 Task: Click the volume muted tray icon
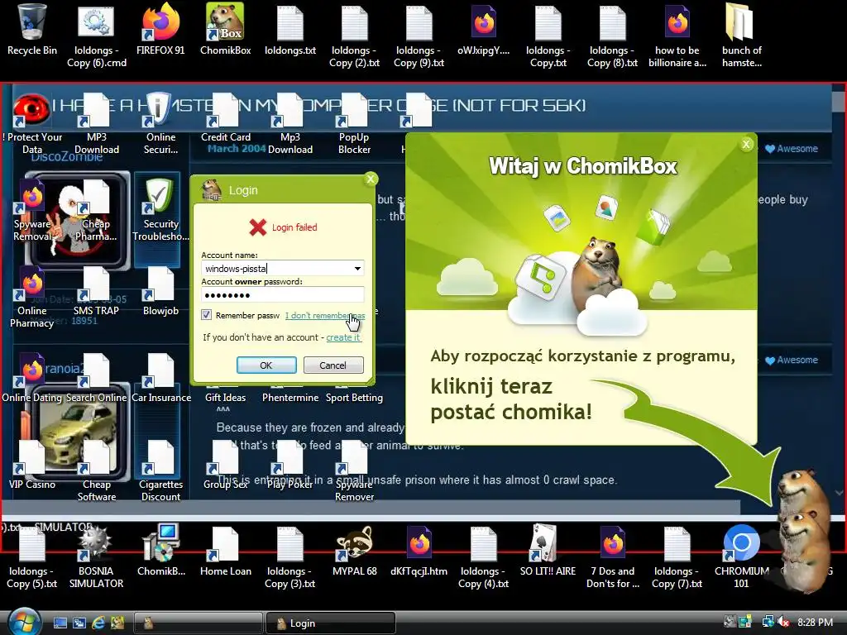coord(784,622)
